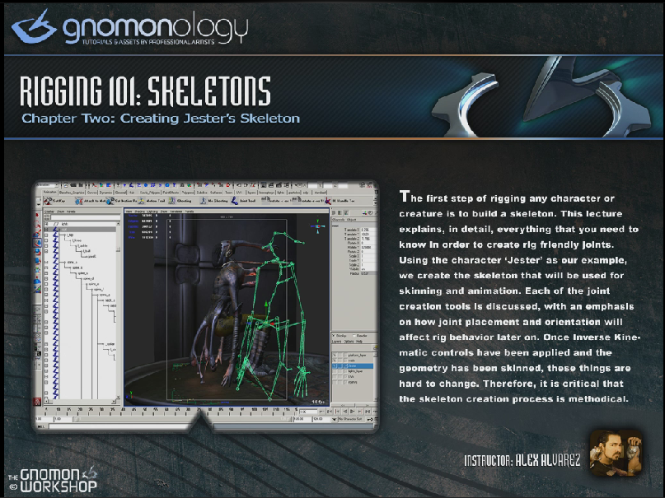The height and width of the screenshot is (498, 665).
Task: Activate the Motion Trail shelf icon
Action: click(142, 201)
